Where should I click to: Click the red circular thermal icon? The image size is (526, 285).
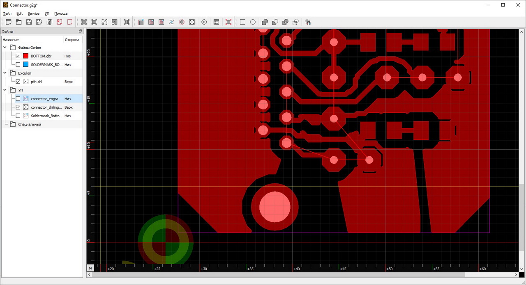182,22
